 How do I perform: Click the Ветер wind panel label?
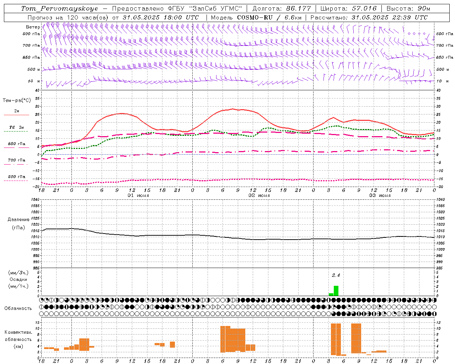[x=33, y=27]
